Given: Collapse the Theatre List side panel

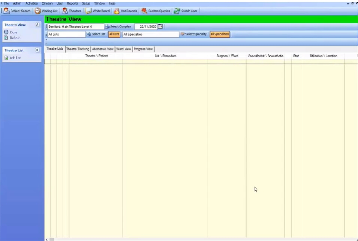Looking at the screenshot, I should [37, 50].
